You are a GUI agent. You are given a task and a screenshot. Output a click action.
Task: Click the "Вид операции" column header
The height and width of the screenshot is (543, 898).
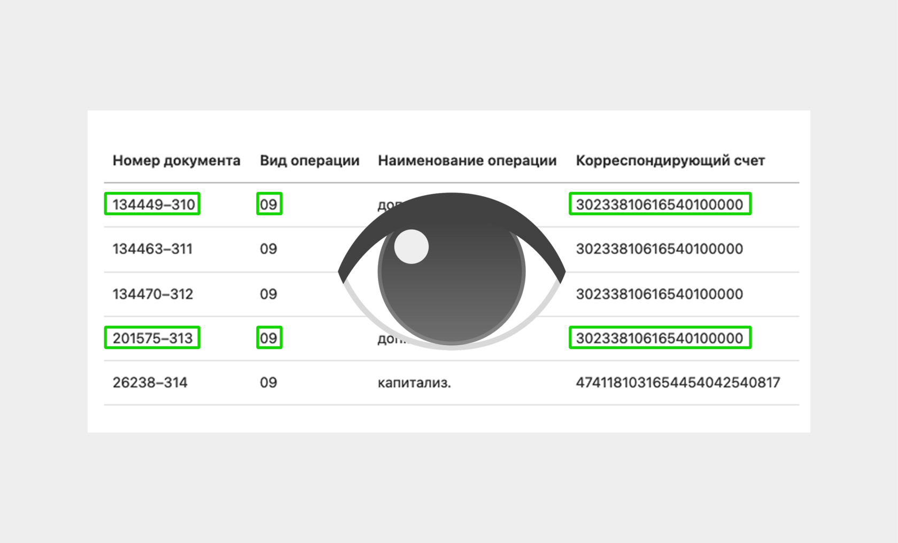[309, 160]
